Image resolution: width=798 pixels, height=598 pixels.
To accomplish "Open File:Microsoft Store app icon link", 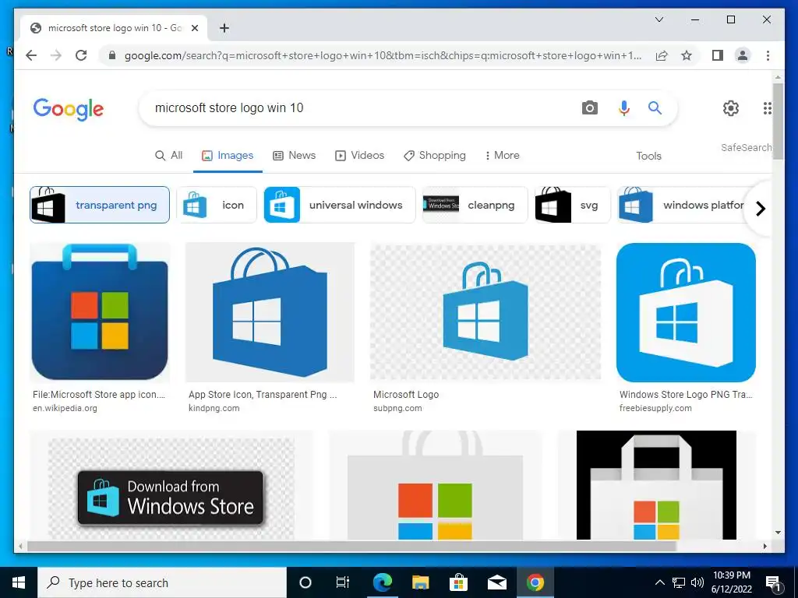I will point(99,395).
